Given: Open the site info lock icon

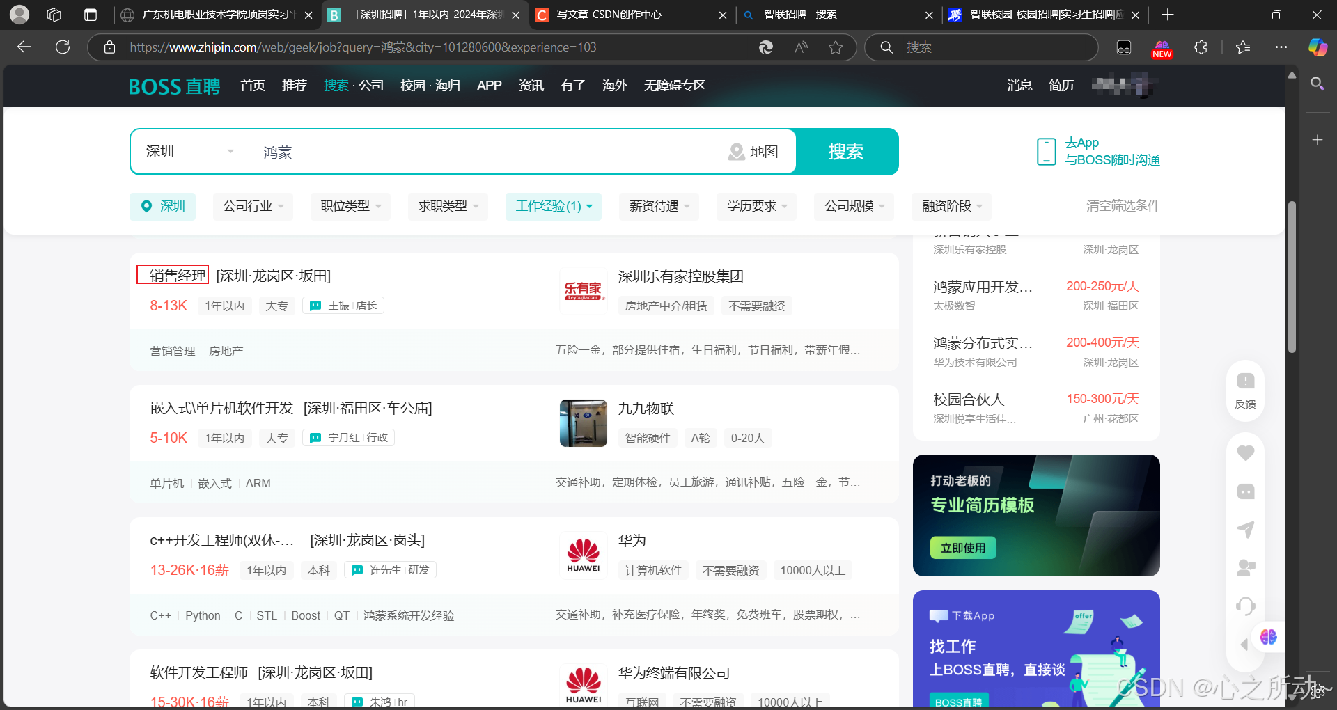Looking at the screenshot, I should point(109,47).
